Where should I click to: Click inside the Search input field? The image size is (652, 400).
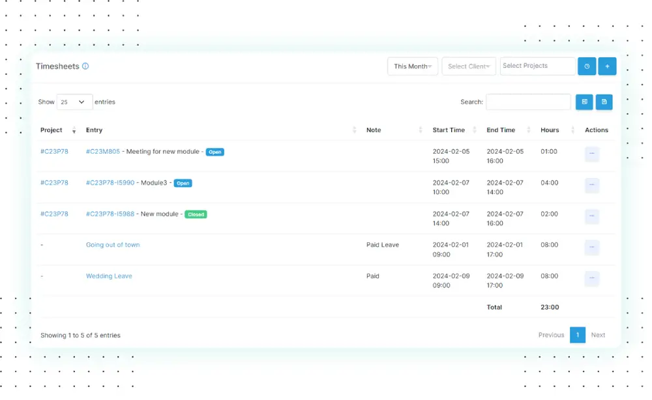click(528, 102)
